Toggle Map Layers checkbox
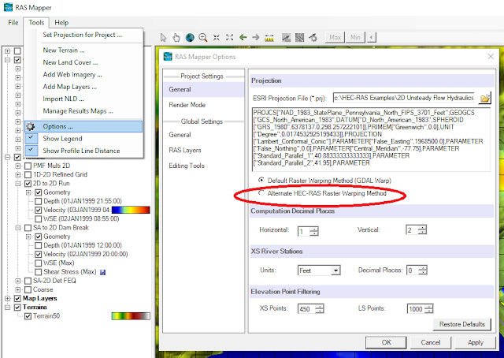 click(17, 298)
